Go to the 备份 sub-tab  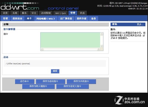click(94, 19)
